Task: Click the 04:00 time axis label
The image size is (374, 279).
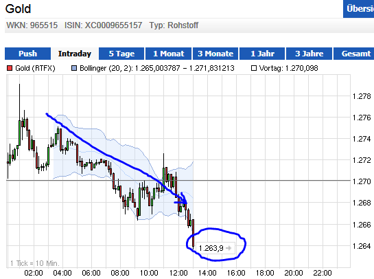Action: (62, 273)
